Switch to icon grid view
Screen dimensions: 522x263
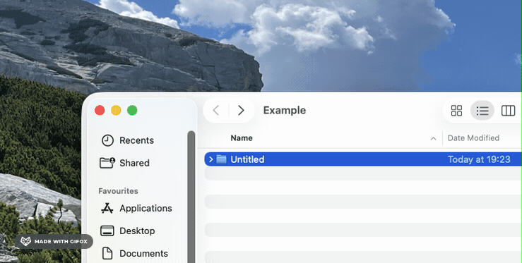tap(456, 111)
